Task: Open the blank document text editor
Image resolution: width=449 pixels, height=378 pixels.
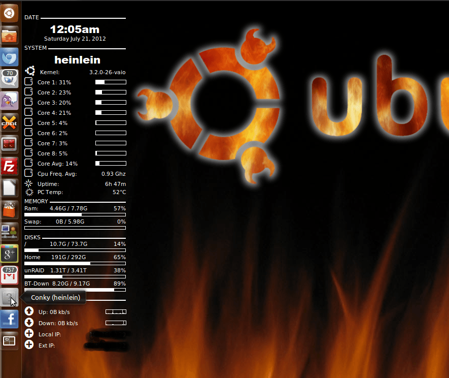Action: click(9, 188)
